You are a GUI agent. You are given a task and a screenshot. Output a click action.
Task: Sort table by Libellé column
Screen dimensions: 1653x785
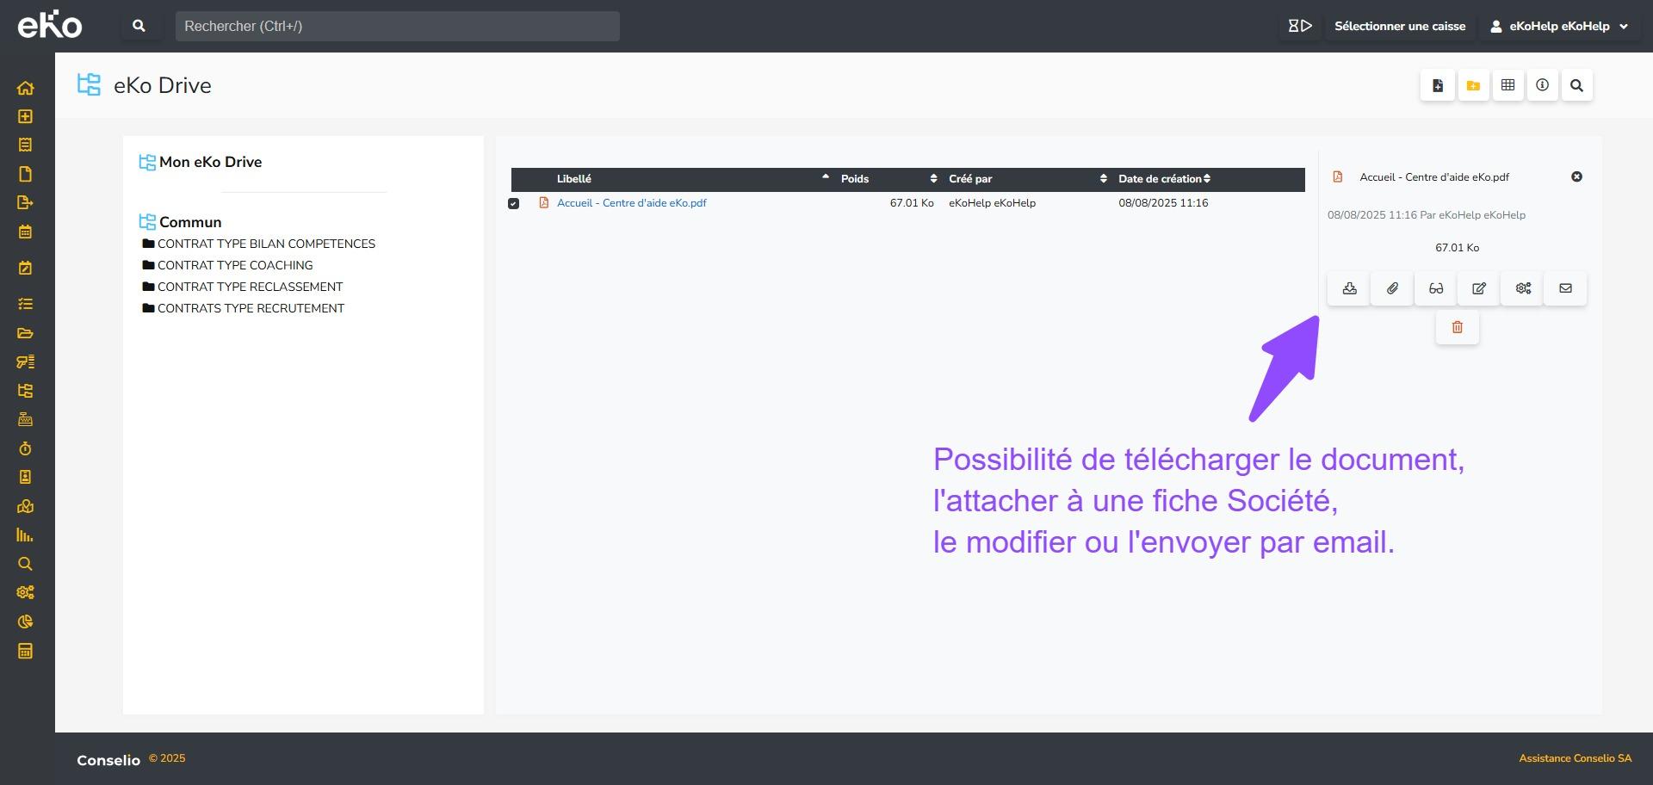(574, 179)
